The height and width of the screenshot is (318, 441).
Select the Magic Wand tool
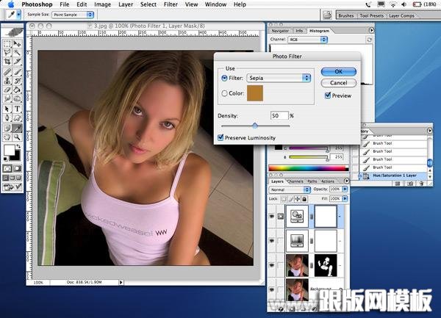coord(17,53)
